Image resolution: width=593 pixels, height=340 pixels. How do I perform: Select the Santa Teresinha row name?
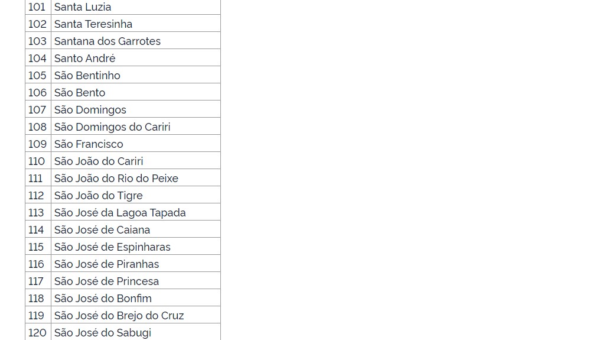coord(93,24)
